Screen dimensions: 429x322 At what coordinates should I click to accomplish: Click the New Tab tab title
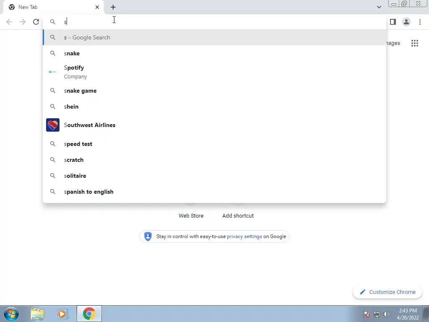28,7
